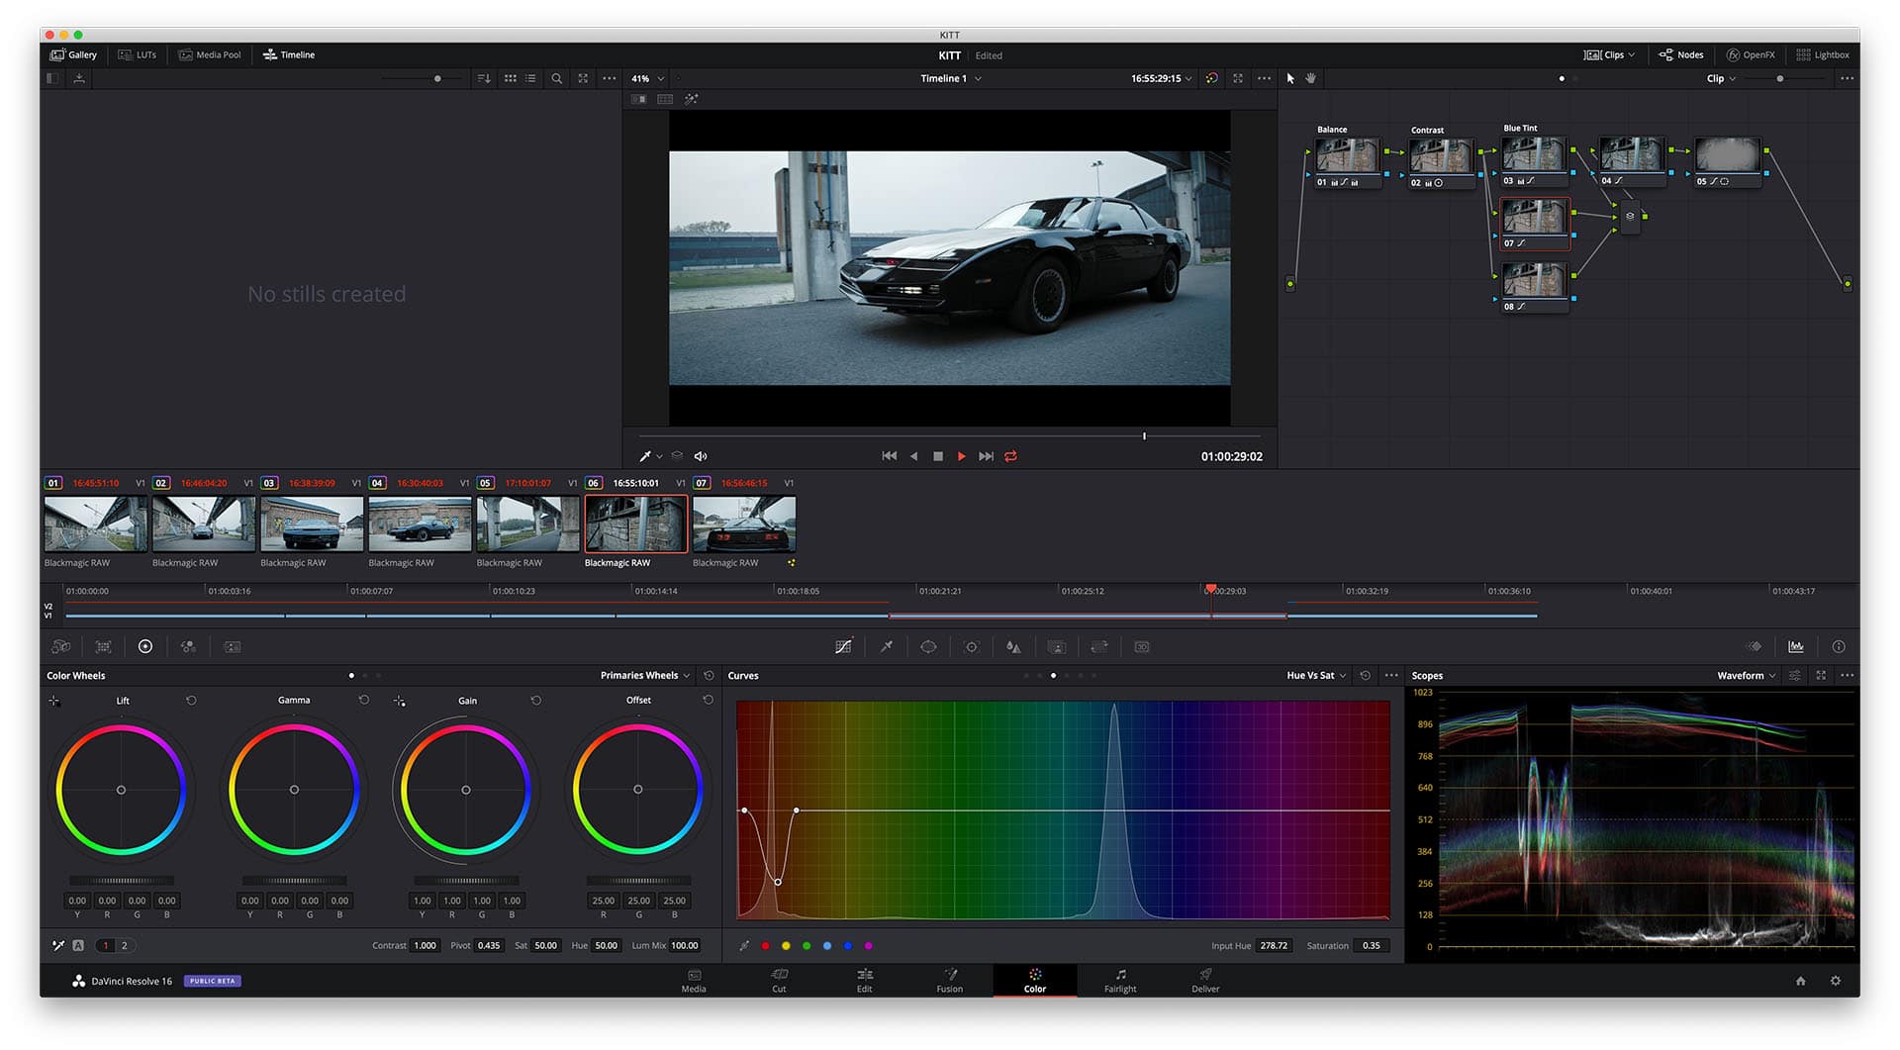Reset the Gain color wheel
The width and height of the screenshot is (1900, 1050).
(x=536, y=700)
